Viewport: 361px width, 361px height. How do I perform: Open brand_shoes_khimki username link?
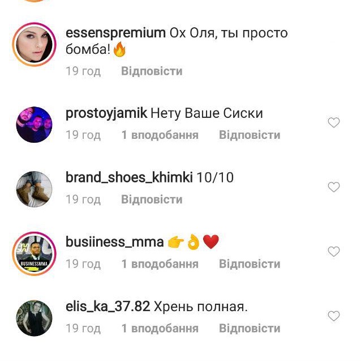tap(129, 177)
